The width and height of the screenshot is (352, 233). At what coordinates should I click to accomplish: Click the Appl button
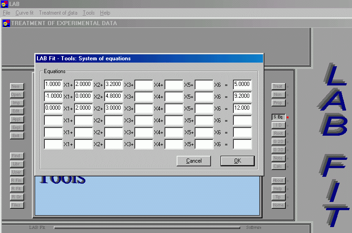pyautogui.click(x=16, y=119)
